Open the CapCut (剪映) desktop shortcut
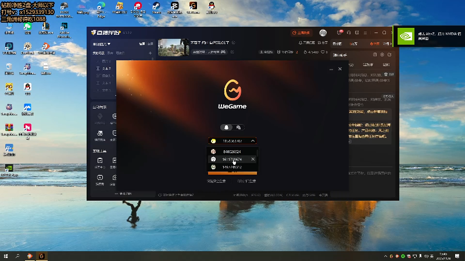This screenshot has width=465, height=261. pyautogui.click(x=175, y=9)
